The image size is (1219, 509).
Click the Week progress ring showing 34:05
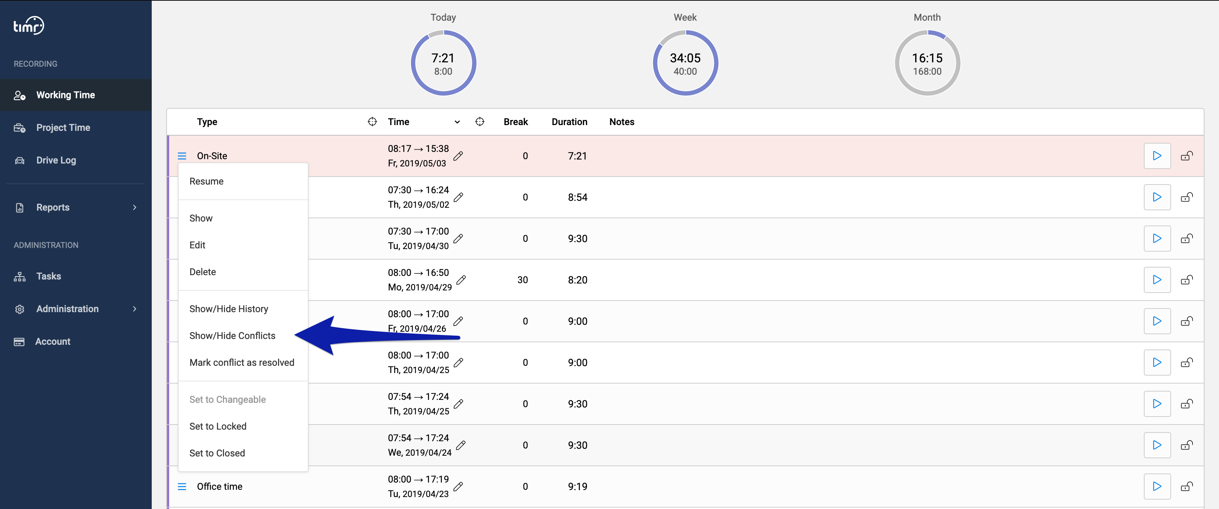685,63
